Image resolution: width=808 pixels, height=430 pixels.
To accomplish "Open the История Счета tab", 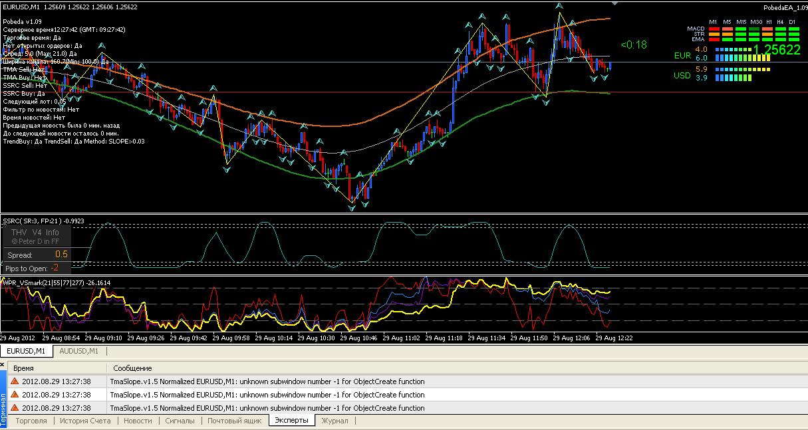I will coord(85,421).
